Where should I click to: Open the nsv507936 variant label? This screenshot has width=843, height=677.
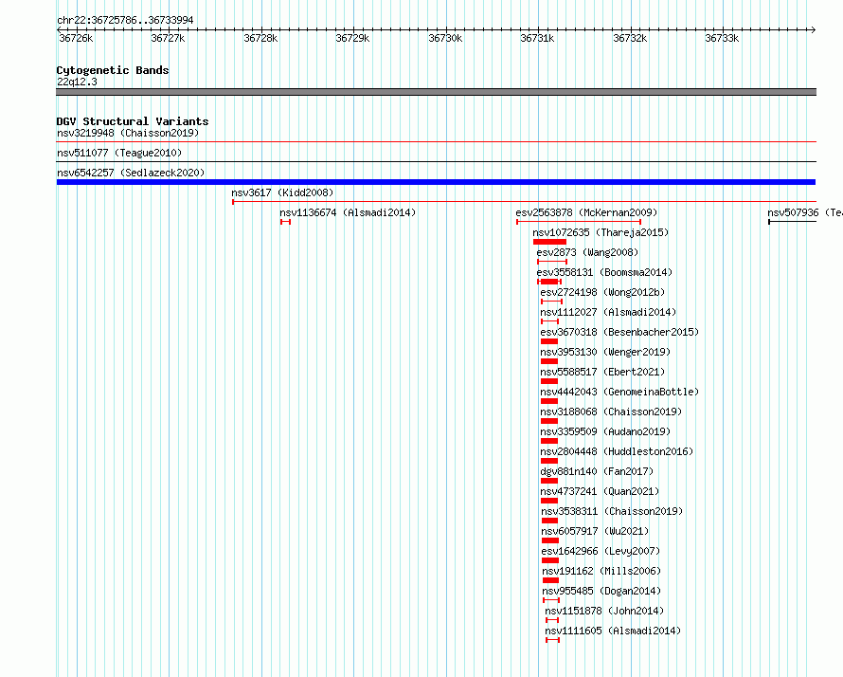click(805, 212)
